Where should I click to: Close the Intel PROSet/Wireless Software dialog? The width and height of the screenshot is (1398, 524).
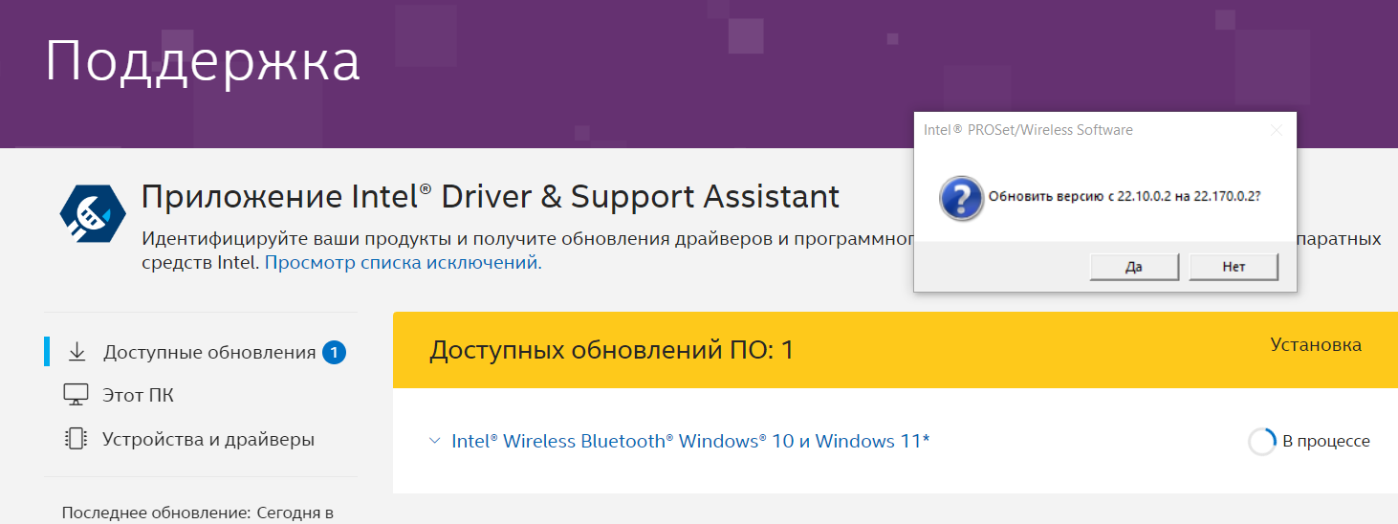click(1277, 130)
